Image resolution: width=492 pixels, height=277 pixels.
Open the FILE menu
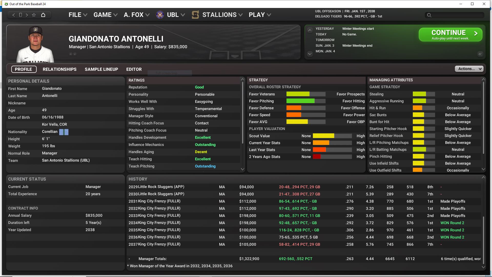tap(78, 15)
